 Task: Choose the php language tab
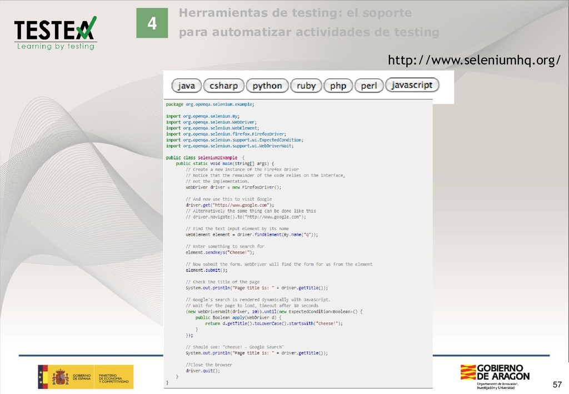tap(338, 86)
